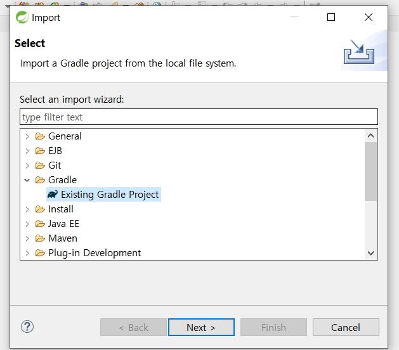Open the help question mark icon
399x350 pixels.
[x=27, y=327]
